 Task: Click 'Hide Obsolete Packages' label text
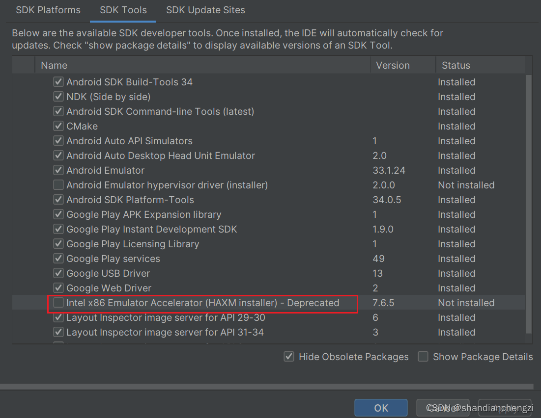354,357
